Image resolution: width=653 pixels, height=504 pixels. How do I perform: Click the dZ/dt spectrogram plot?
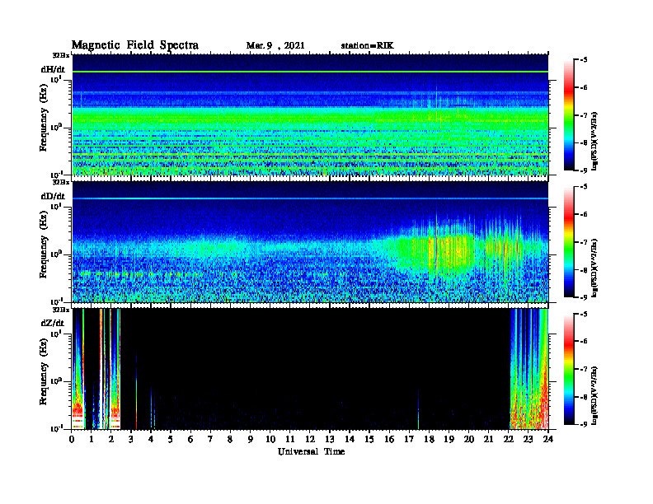[310, 369]
